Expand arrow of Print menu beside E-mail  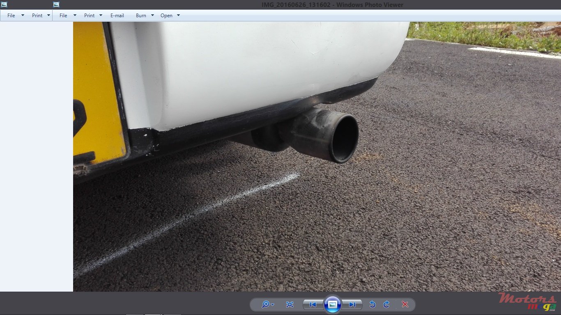(100, 16)
